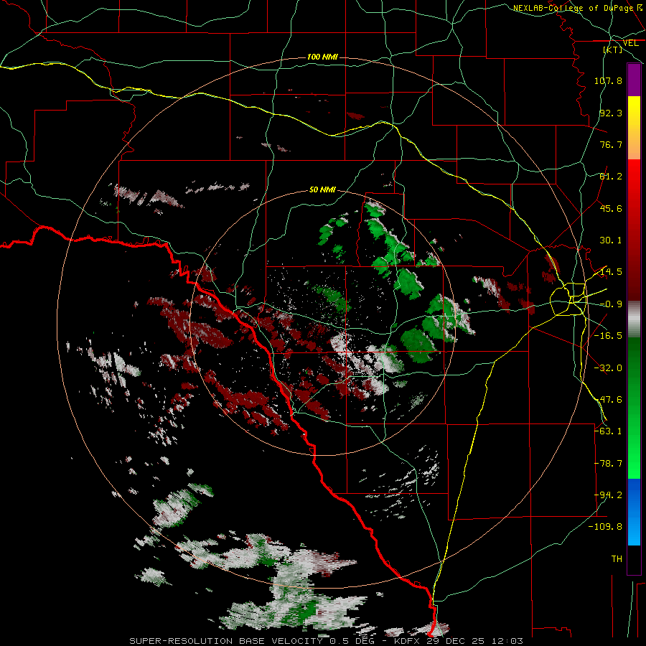
Task: Click the KDFX station identifier in the caption
Action: (408, 641)
